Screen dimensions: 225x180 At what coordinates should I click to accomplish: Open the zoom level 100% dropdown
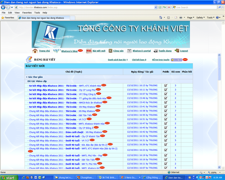[x=214, y=172]
